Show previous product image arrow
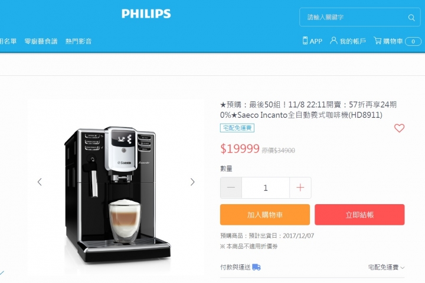 point(40,182)
